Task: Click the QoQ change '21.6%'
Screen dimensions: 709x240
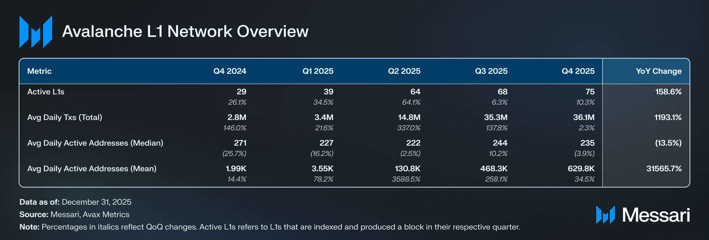Action: pyautogui.click(x=324, y=128)
